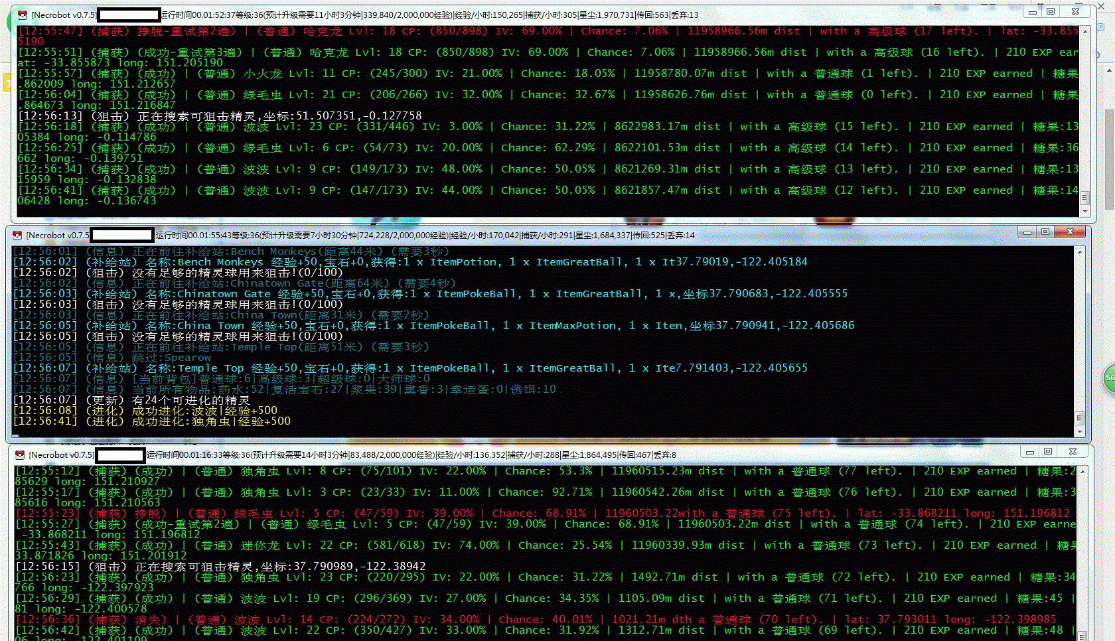Click the 当前所有物品 item summary line
The image size is (1115, 641).
click(285, 390)
